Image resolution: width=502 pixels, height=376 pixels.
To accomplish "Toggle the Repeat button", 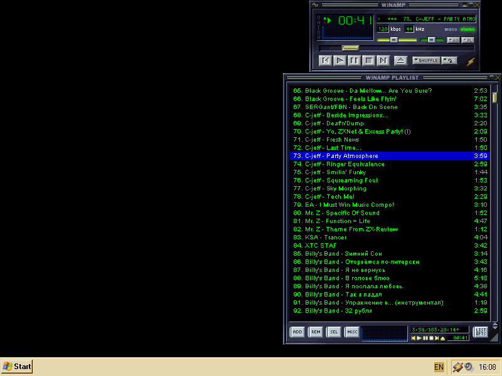I will tap(449, 61).
